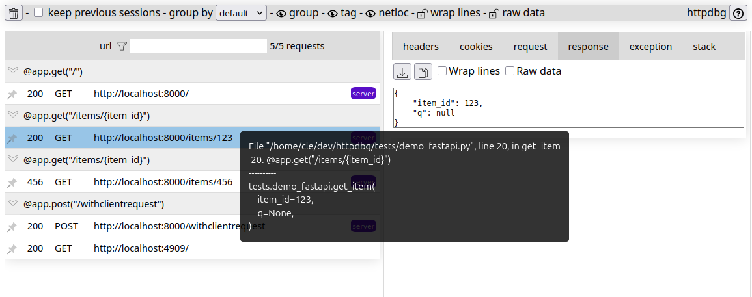This screenshot has width=752, height=297.
Task: Click the response JSON text area
Action: [568, 108]
